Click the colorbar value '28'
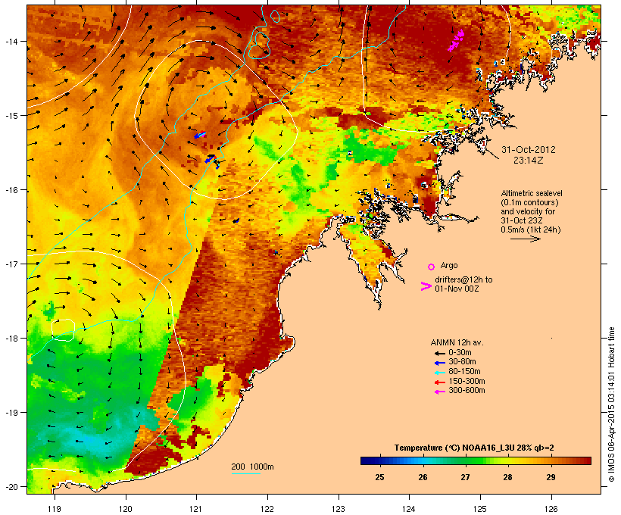 (x=507, y=477)
